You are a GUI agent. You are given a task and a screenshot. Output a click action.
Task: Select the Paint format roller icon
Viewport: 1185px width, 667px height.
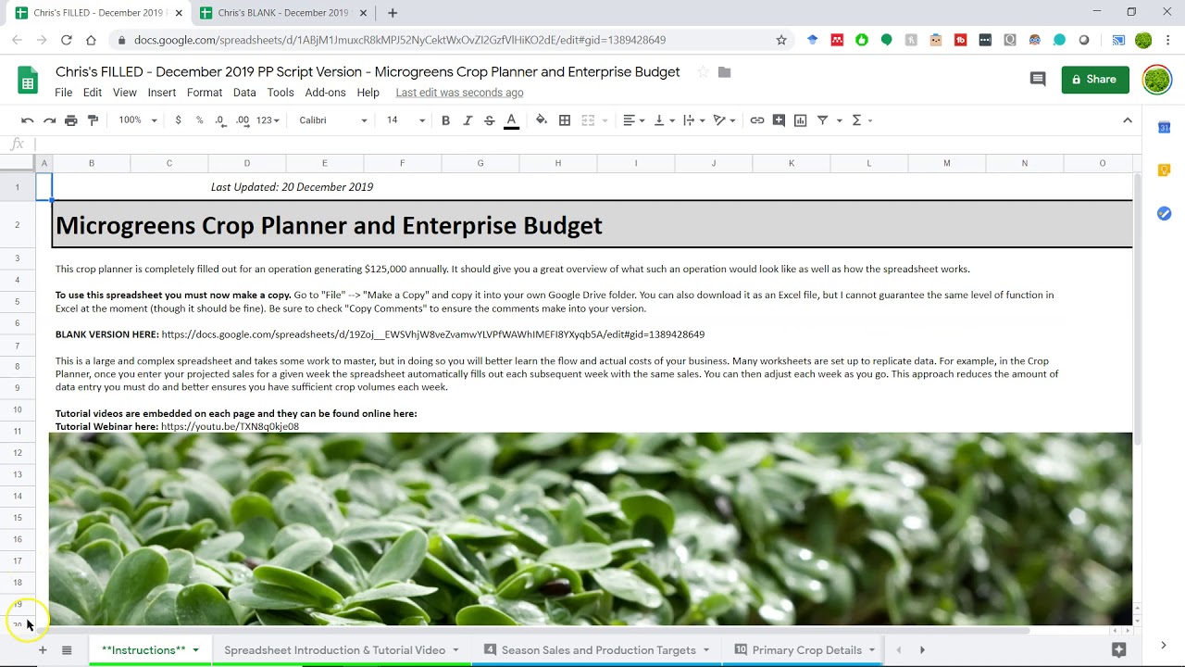tap(93, 120)
